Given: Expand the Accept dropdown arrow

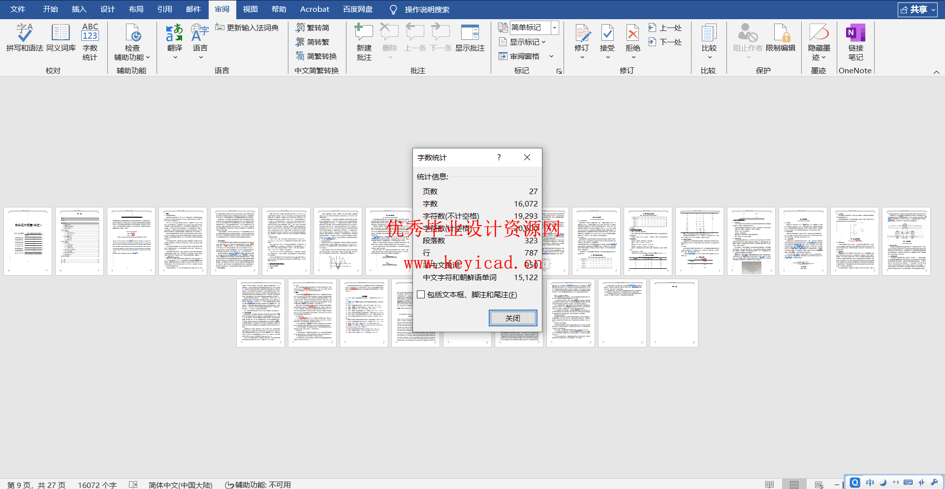Looking at the screenshot, I should [608, 58].
